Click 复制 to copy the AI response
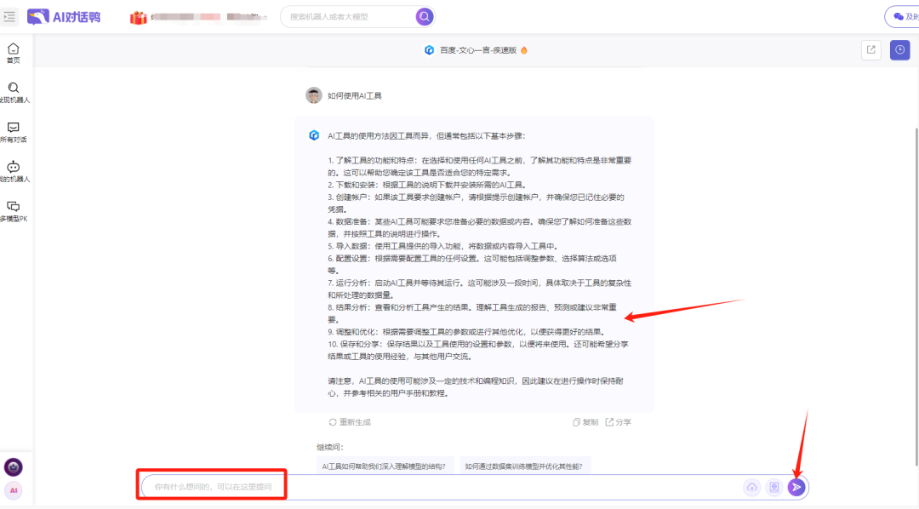This screenshot has width=919, height=509. (x=585, y=421)
